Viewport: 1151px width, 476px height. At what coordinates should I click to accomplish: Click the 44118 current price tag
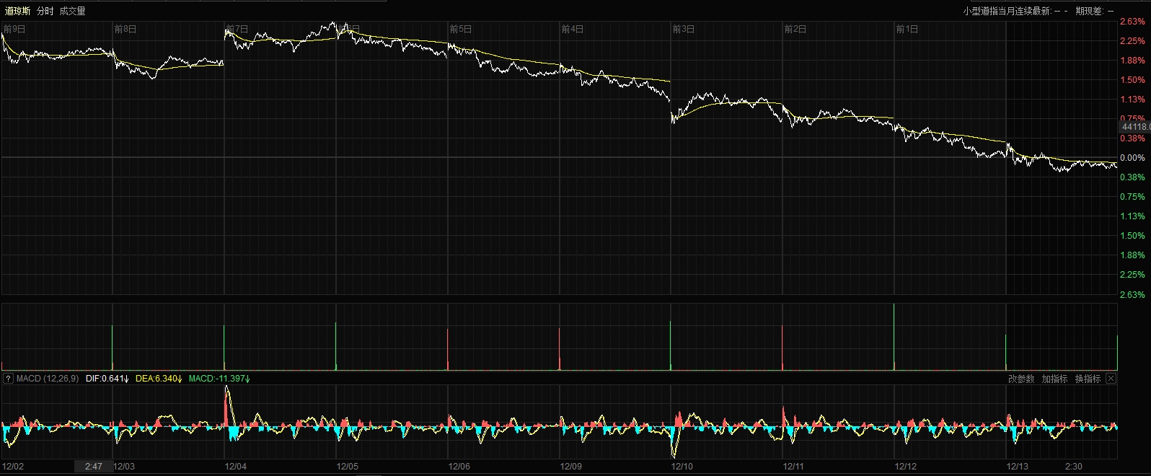click(x=1135, y=127)
